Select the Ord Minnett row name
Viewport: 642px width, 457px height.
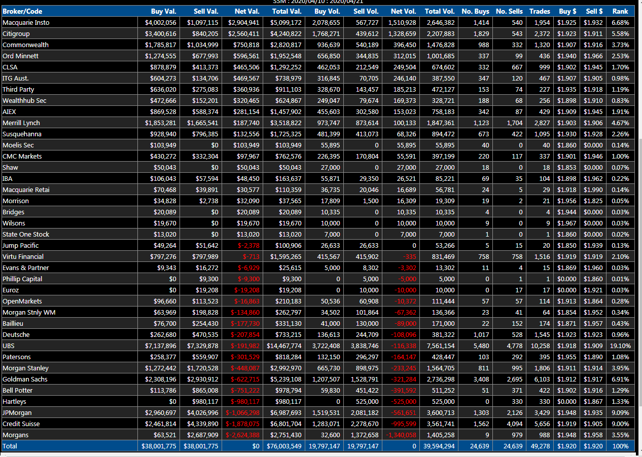[20, 56]
